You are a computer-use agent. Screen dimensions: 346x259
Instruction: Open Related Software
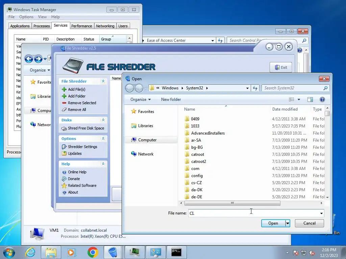(x=82, y=185)
